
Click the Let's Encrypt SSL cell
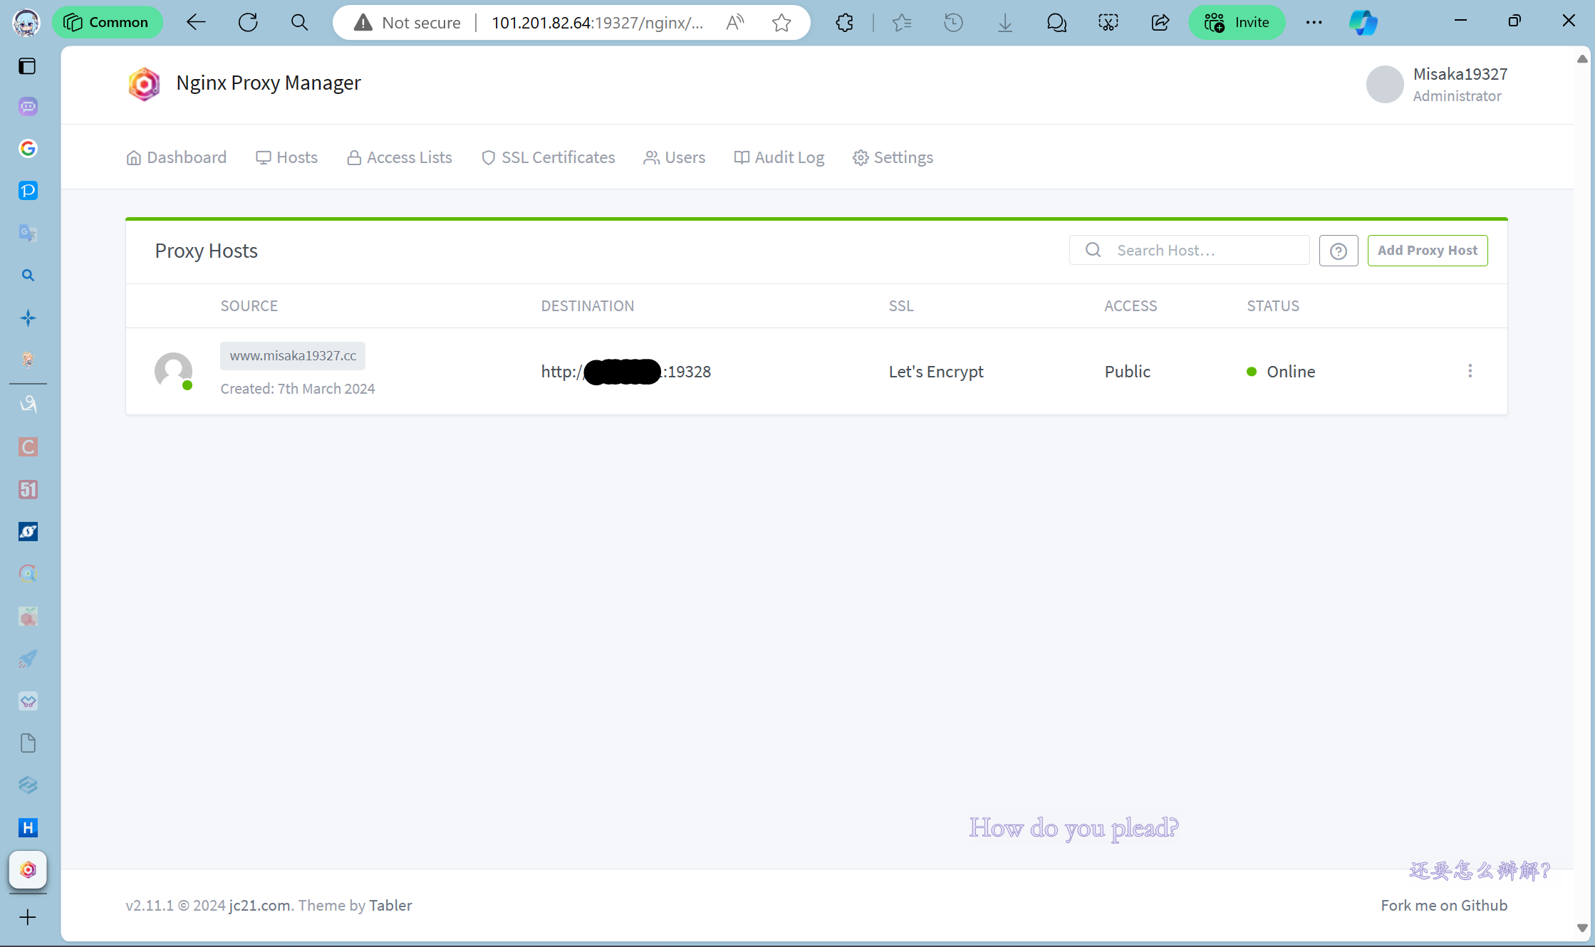pos(935,372)
